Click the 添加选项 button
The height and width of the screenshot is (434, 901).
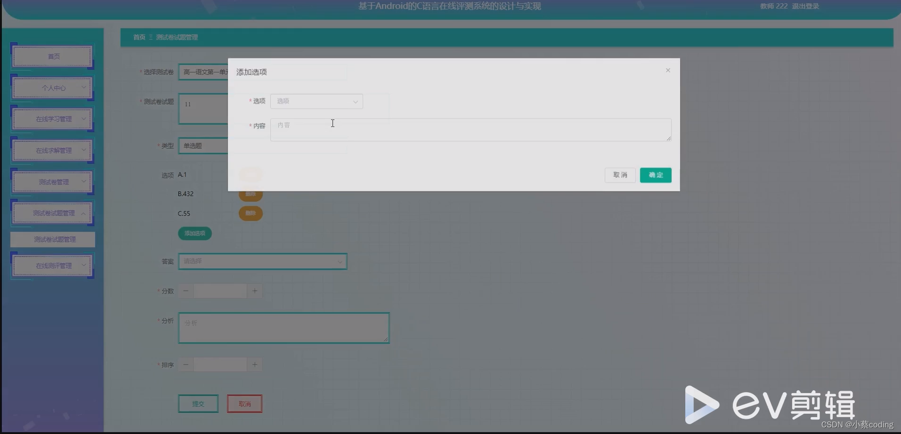point(195,233)
